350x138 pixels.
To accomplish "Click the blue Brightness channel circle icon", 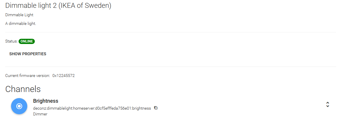I will tap(19, 106).
